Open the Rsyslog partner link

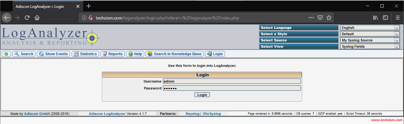(x=193, y=114)
